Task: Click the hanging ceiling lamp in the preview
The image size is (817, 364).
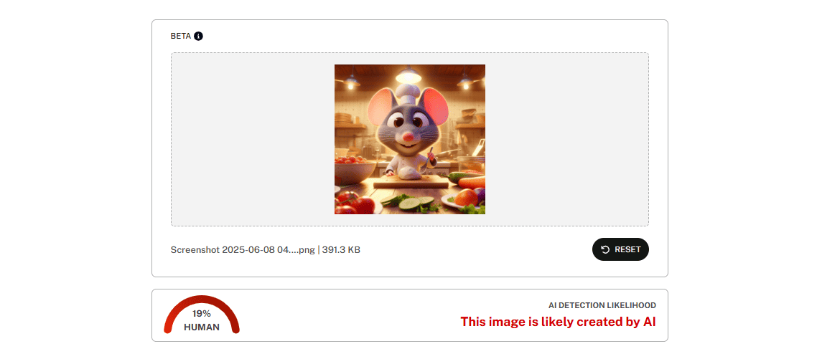Action: pyautogui.click(x=409, y=75)
